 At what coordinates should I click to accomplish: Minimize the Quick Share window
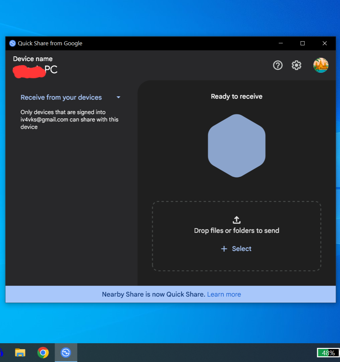[x=281, y=43]
